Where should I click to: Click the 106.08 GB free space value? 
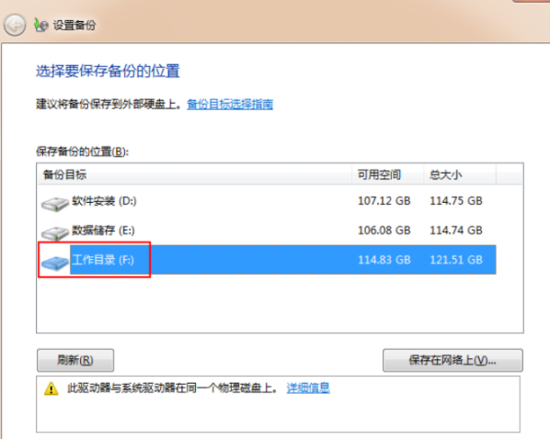click(x=384, y=231)
